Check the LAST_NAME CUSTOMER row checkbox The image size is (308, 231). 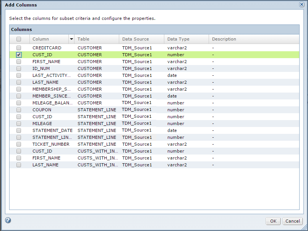[x=19, y=82]
